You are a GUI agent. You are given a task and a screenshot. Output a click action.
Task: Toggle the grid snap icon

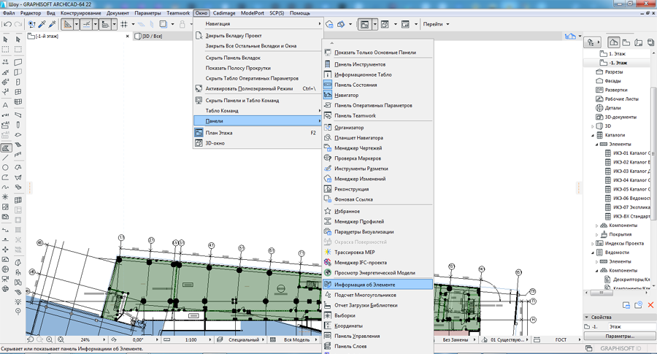pyautogui.click(x=124, y=24)
